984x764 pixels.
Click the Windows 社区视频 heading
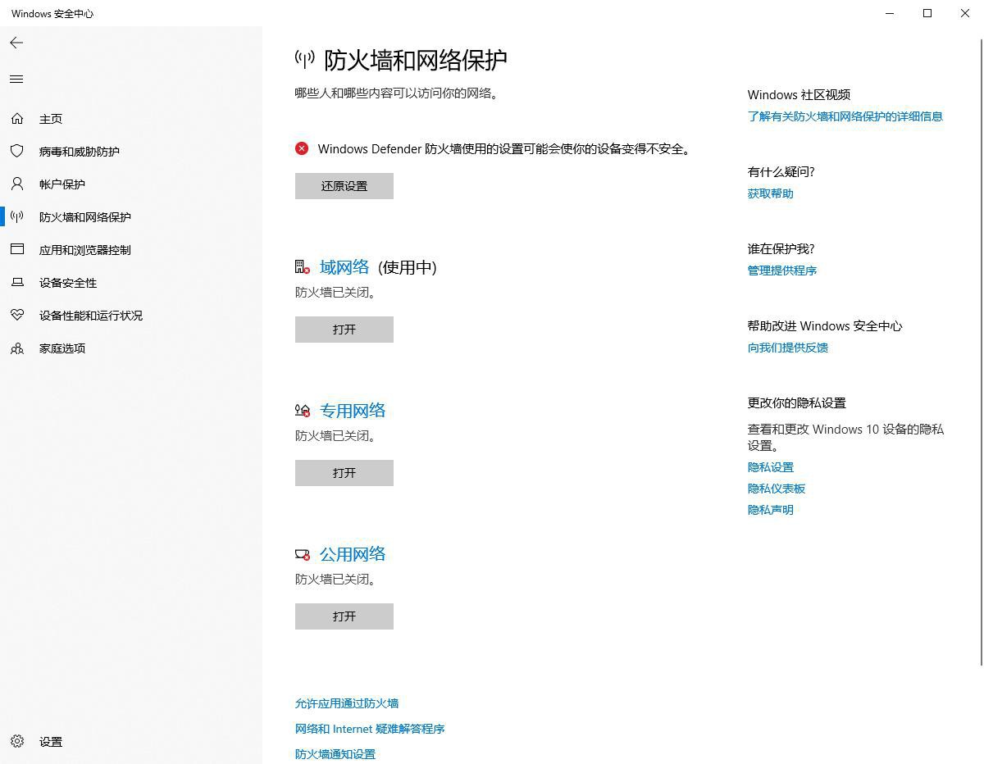coord(799,95)
